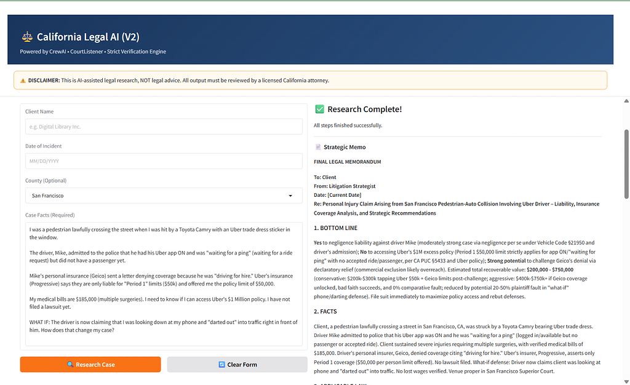The width and height of the screenshot is (630, 385).
Task: Click the '1. BOTTOM LINE' heading
Action: pos(335,228)
